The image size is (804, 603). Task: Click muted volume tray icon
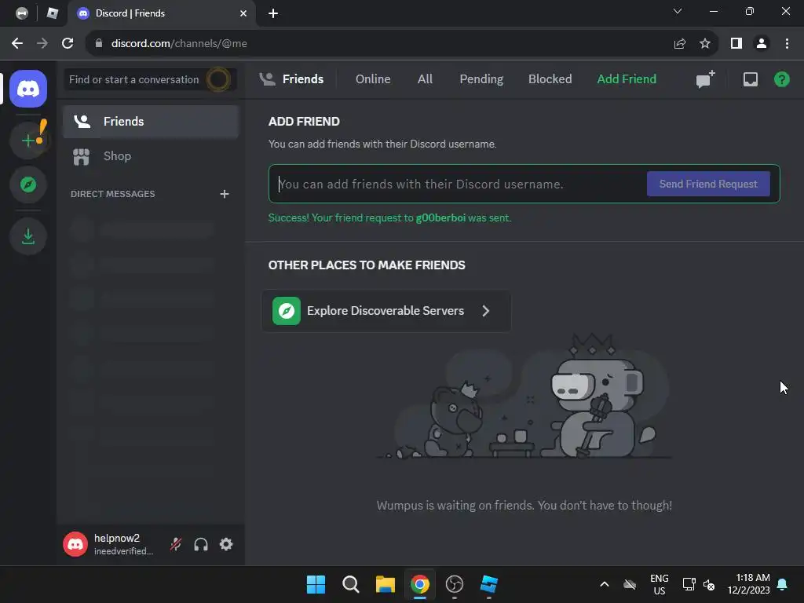(x=709, y=584)
